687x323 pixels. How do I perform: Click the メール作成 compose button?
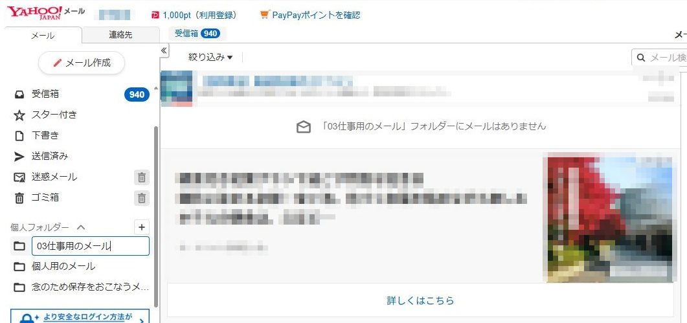[x=82, y=63]
